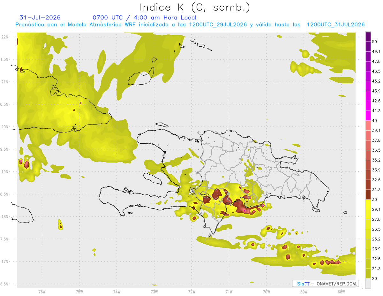Click latitude label "21N"
The width and height of the screenshot is (383, 296).
click(5, 82)
